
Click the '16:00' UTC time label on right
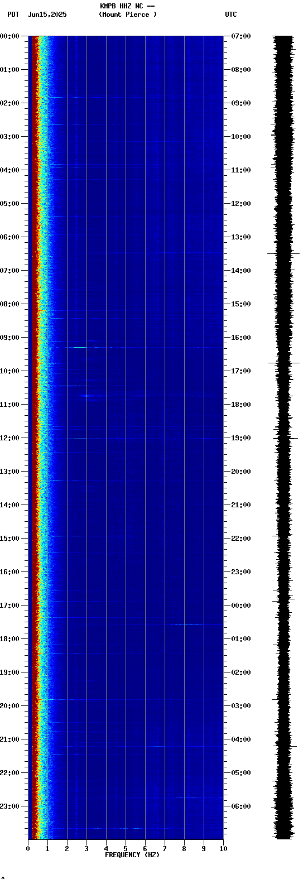(241, 338)
